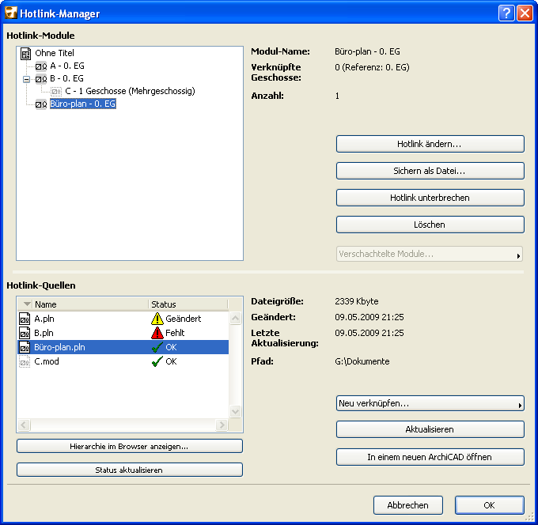Screen dimensions: 538x525
Task: Click the Hotlink-Manager title bar app icon
Action: (10, 13)
